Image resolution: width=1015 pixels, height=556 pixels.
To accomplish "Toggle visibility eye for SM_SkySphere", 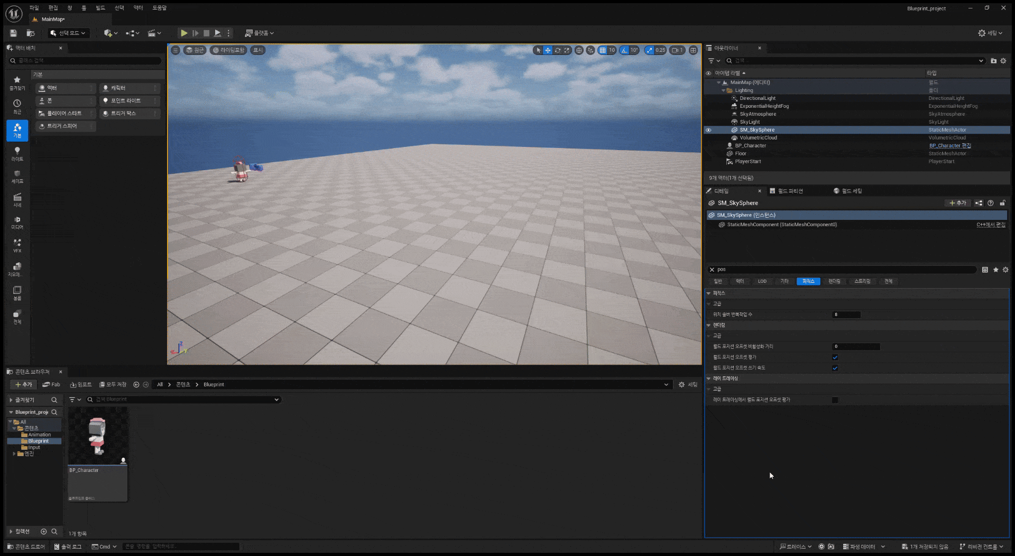I will point(708,130).
